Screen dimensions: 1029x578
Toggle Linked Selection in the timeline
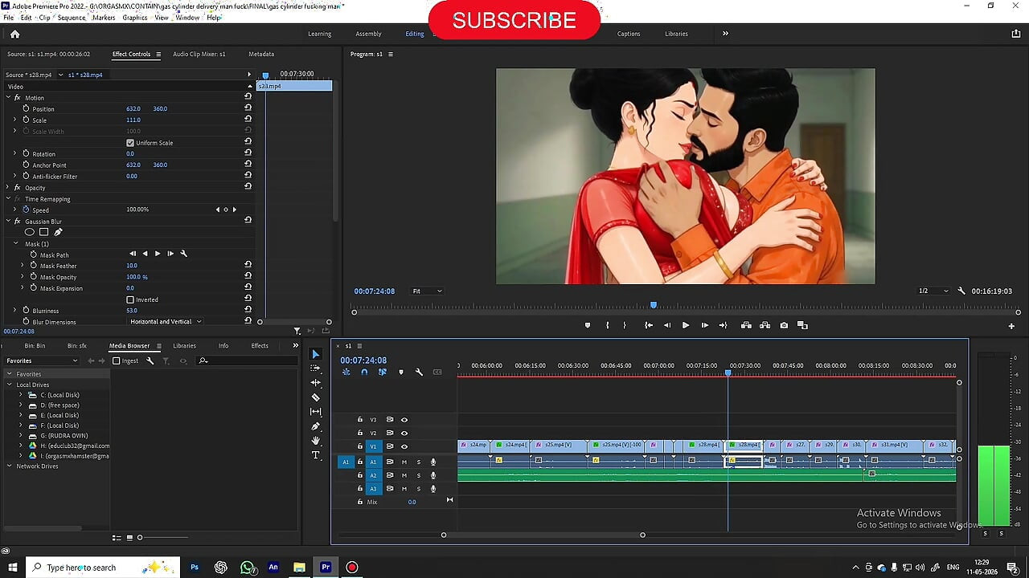point(382,372)
